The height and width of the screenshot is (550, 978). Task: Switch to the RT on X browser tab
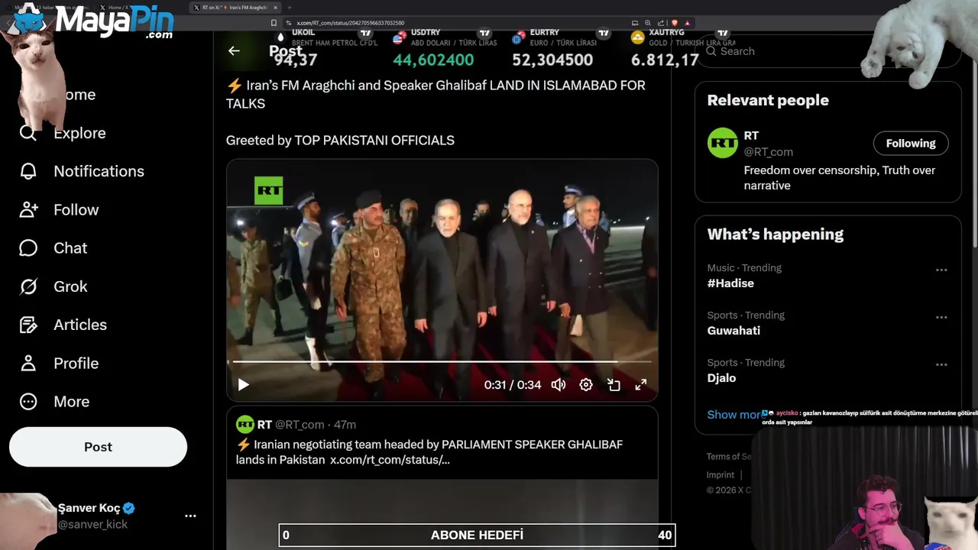(x=233, y=8)
